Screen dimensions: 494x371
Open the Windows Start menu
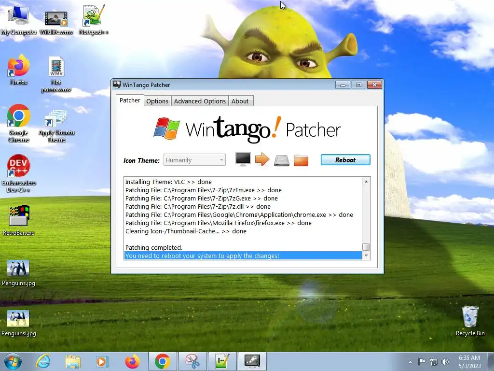(13, 361)
